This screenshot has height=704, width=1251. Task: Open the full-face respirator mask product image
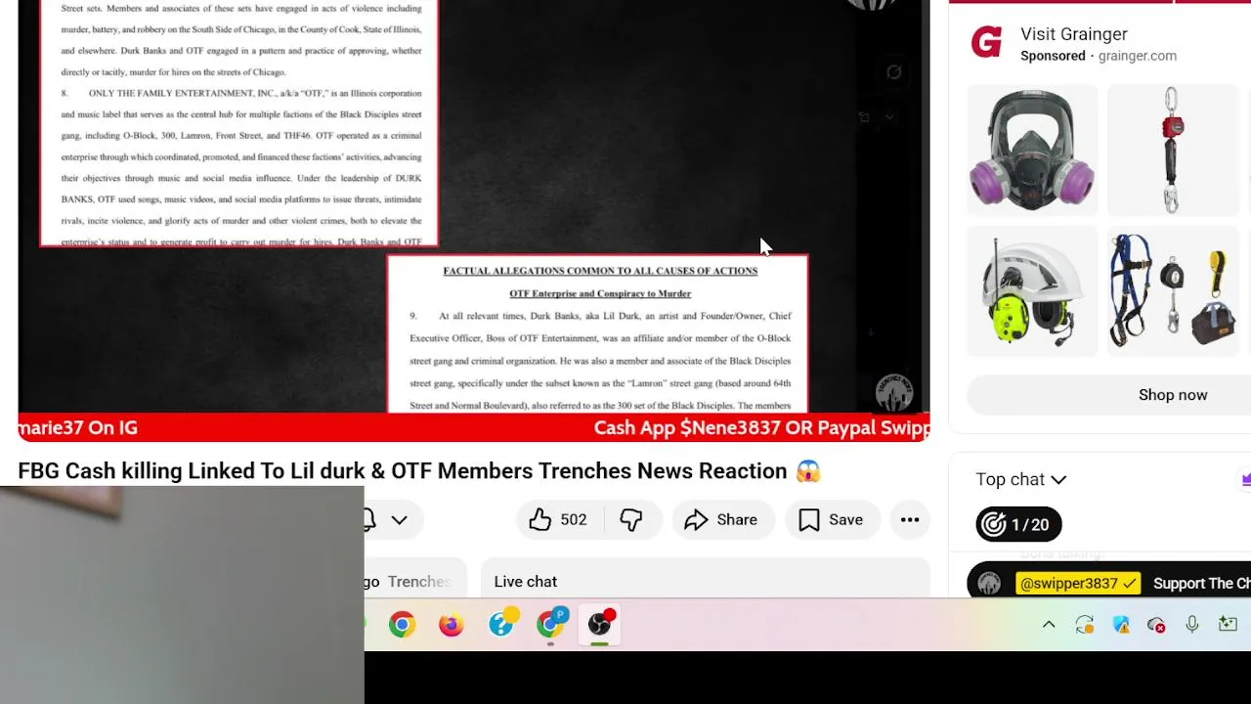(x=1032, y=150)
